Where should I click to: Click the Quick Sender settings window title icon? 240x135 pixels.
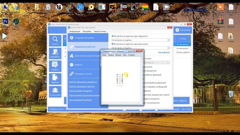coord(69,27)
